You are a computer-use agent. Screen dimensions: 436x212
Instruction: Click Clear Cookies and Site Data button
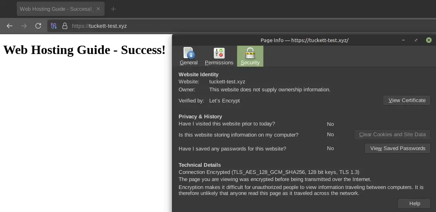point(392,134)
